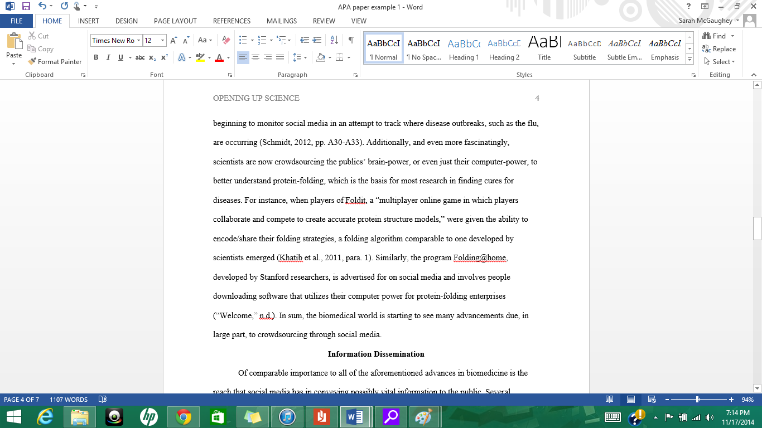Expand the Text Highlight Color options
Image resolution: width=762 pixels, height=428 pixels.
click(x=209, y=57)
